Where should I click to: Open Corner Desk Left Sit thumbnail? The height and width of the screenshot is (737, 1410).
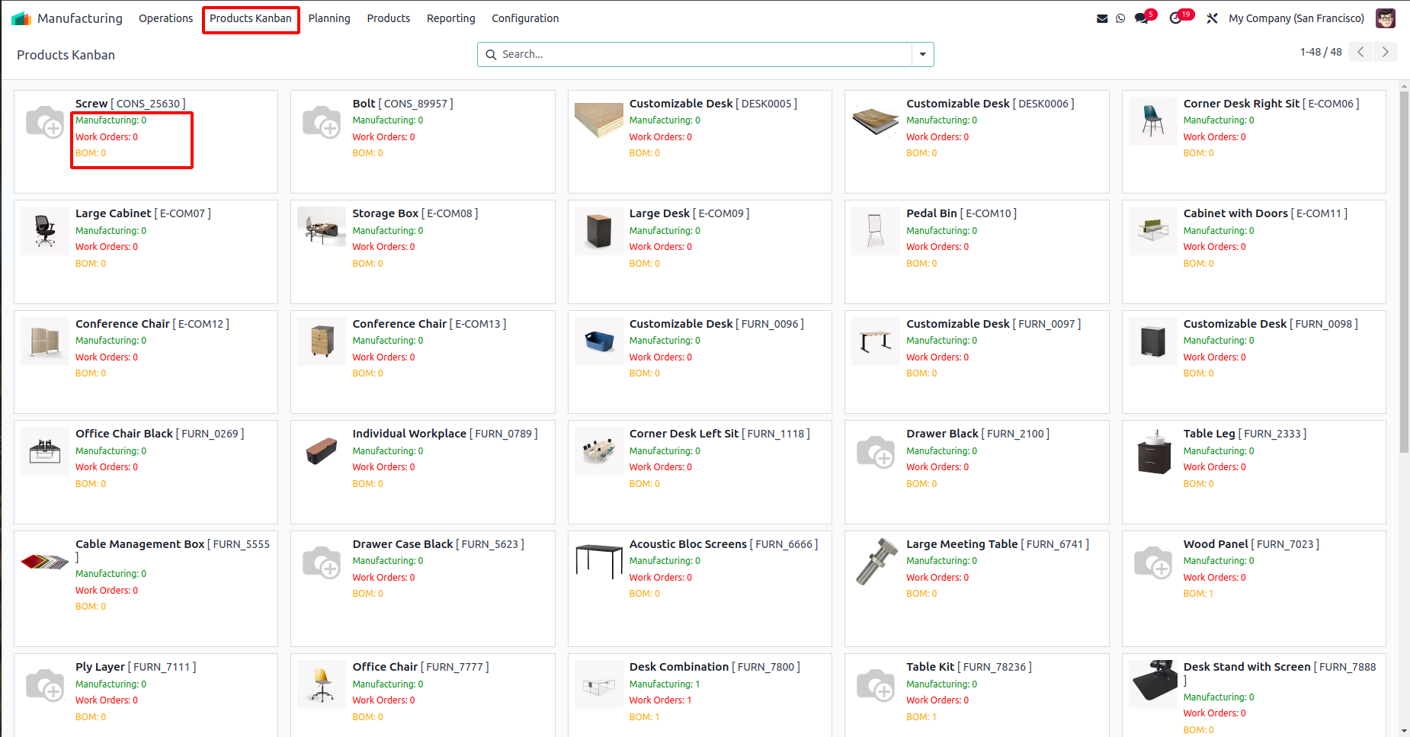[599, 451]
